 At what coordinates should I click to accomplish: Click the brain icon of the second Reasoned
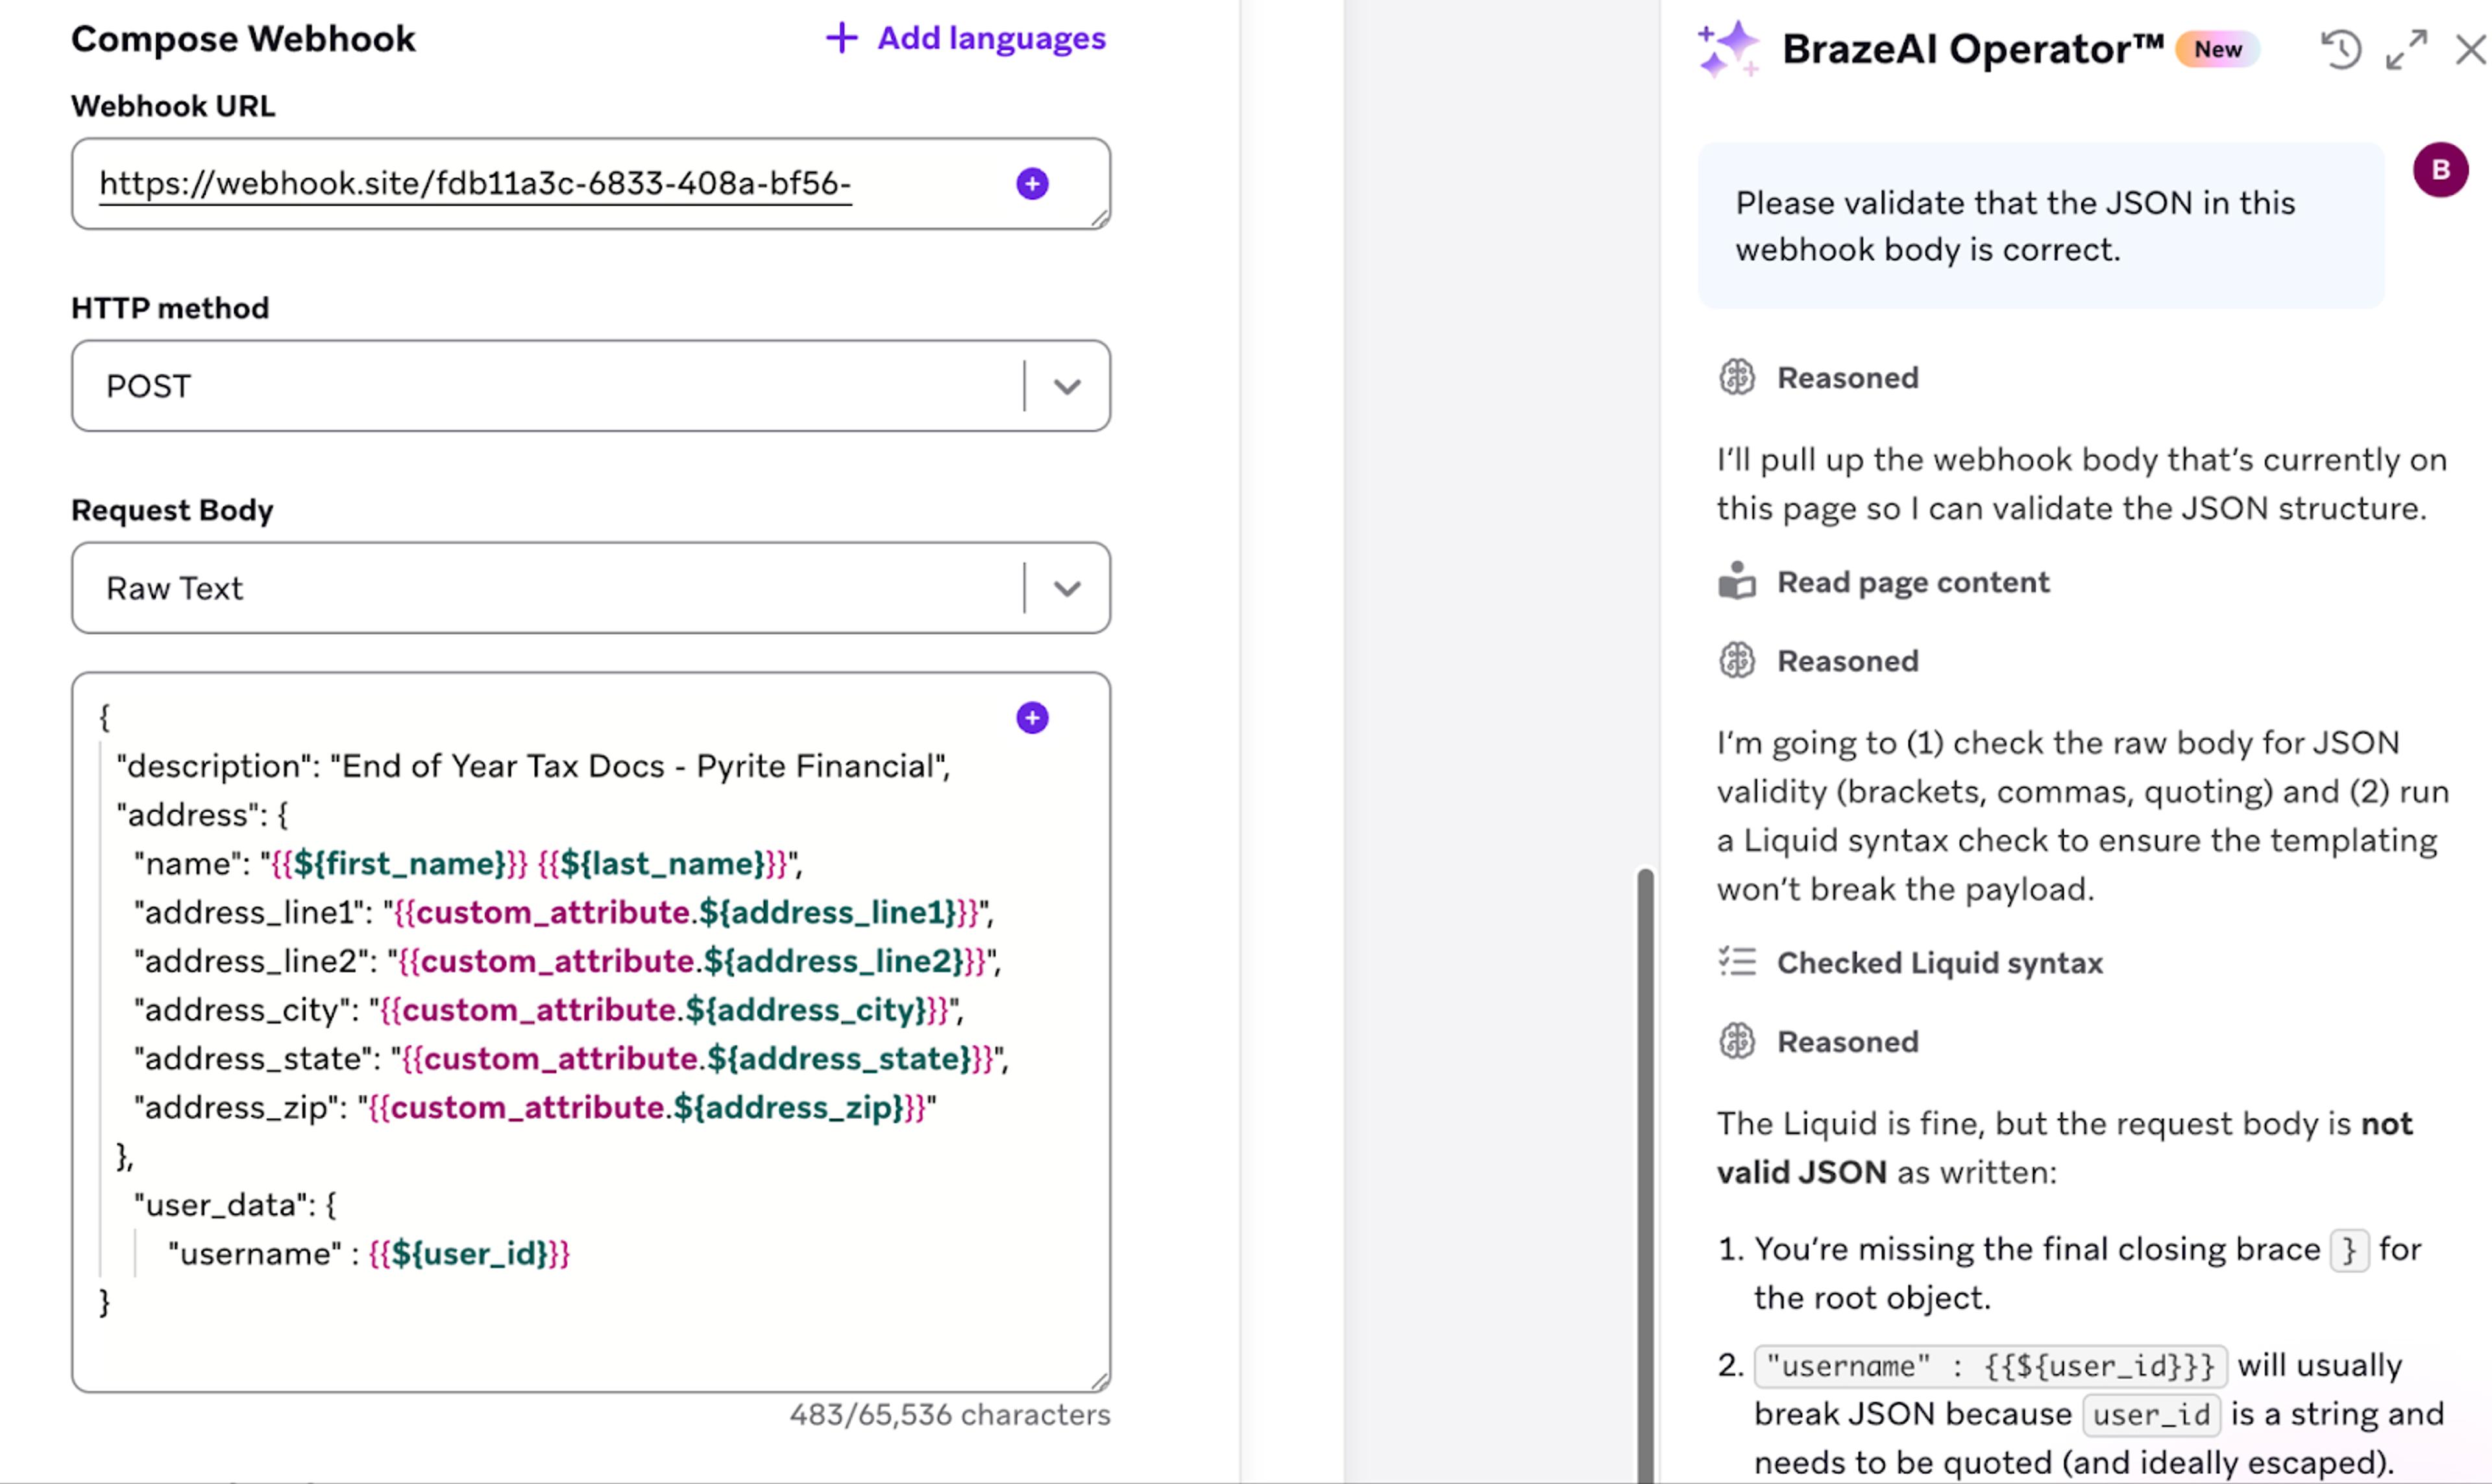pos(1737,661)
